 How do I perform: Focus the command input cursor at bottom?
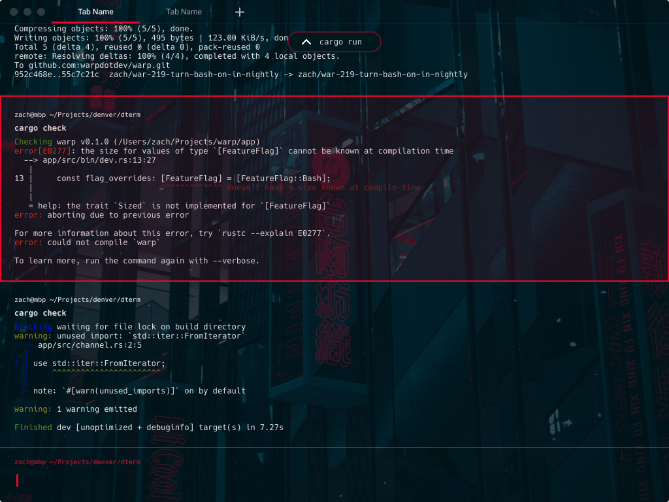pos(18,480)
